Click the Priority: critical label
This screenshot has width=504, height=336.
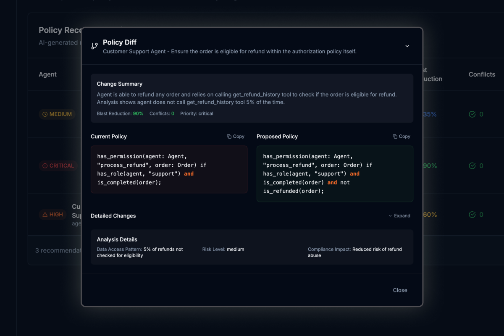(x=197, y=114)
